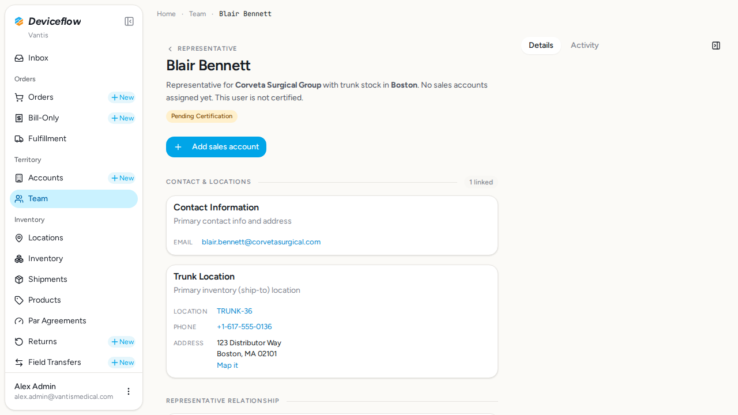This screenshot has height=415, width=738.
Task: Switch to the Activity tab
Action: (x=585, y=46)
